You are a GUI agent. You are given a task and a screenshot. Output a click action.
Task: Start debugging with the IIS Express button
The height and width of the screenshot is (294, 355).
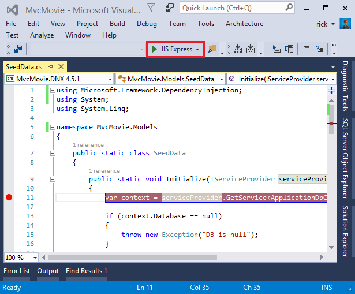click(171, 49)
